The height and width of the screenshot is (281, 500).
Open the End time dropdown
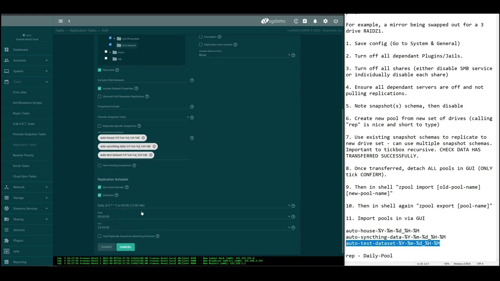tap(194, 228)
